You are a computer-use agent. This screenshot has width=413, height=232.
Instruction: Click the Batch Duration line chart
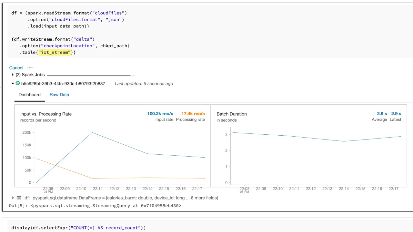click(x=316, y=156)
